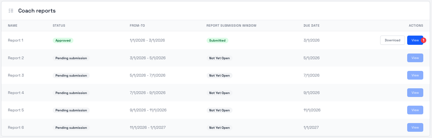Open View for Report 5
Viewport: 432px width, 138px height.
pos(415,110)
